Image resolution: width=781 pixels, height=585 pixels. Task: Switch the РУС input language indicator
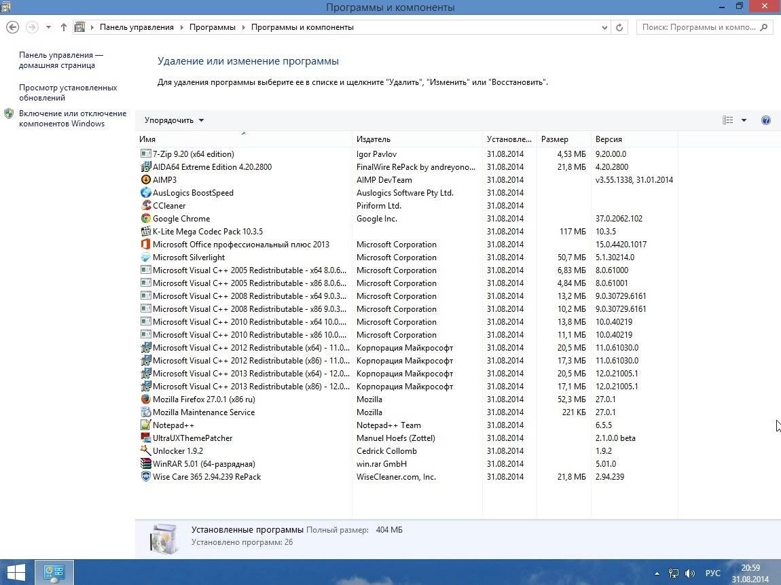tap(713, 573)
